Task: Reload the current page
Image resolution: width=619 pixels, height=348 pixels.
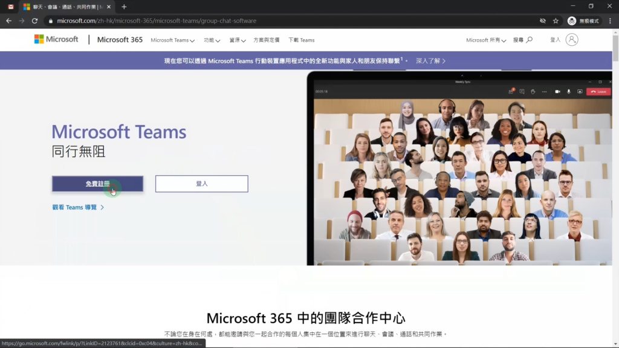Action: tap(34, 21)
